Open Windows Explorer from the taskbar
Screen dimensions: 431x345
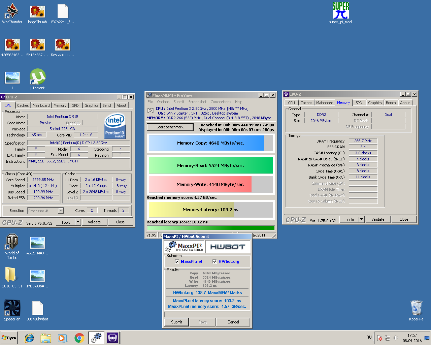coord(45,338)
